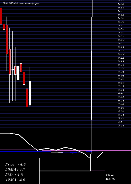131x184 pixels.
Task: Select the last white candlestick body
Action: [x=30, y=93]
